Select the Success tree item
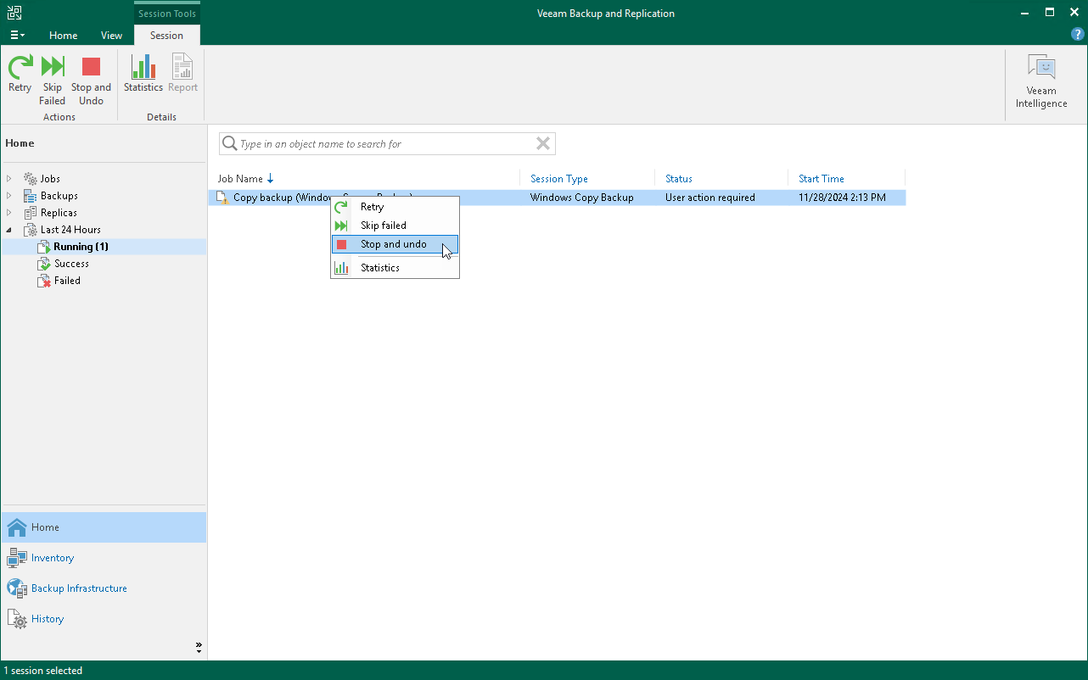 click(x=71, y=264)
